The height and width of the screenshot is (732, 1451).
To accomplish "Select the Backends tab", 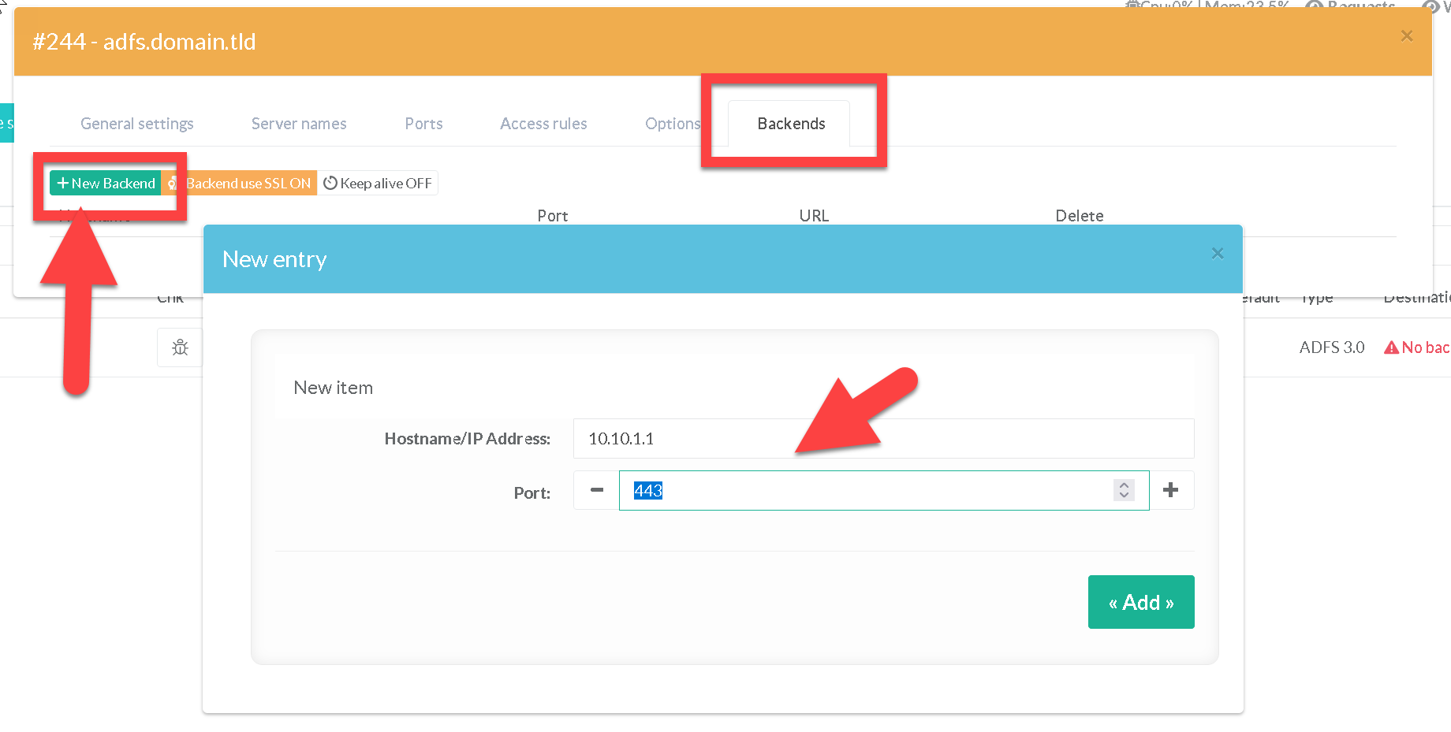I will coord(790,124).
